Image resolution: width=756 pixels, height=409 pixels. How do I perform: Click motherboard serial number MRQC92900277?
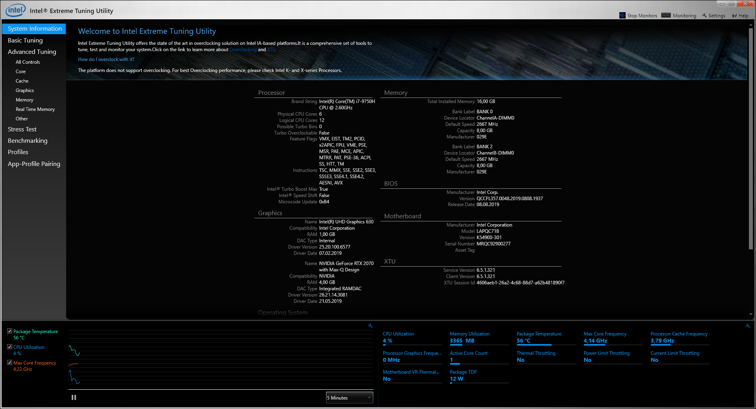pyautogui.click(x=493, y=244)
